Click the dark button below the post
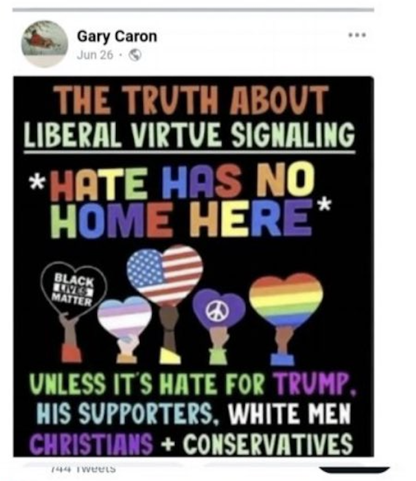Screen dimensions: 416x481 click(x=355, y=470)
